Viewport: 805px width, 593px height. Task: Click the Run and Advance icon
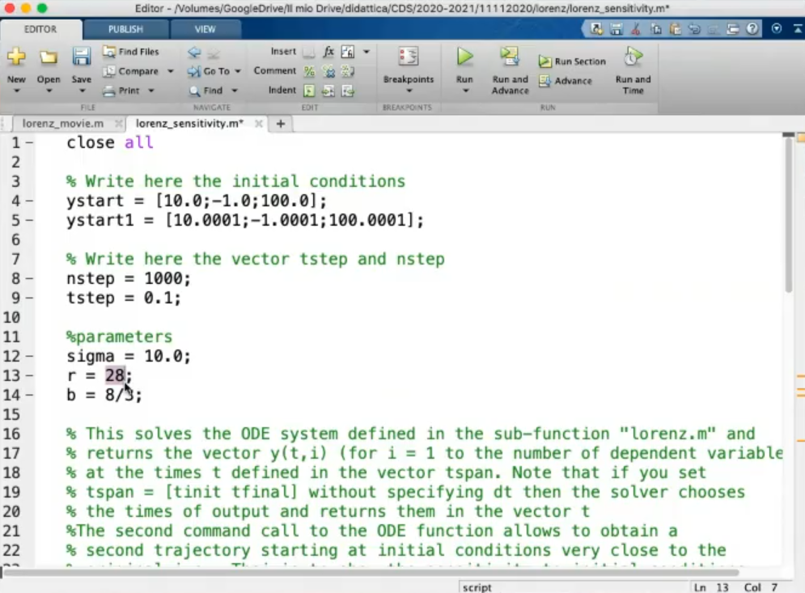510,57
